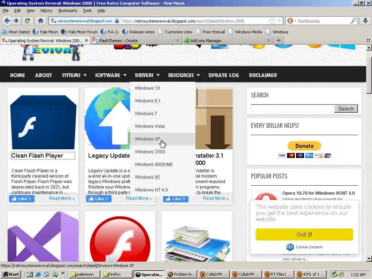The height and width of the screenshot is (279, 372).
Task: Go back with the browser back arrow
Action: [7, 21]
